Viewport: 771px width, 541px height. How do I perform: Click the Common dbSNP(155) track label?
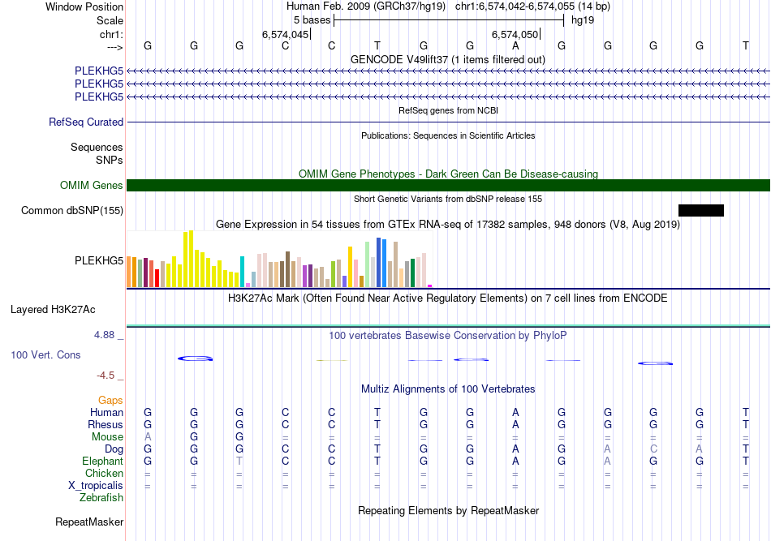pos(72,210)
